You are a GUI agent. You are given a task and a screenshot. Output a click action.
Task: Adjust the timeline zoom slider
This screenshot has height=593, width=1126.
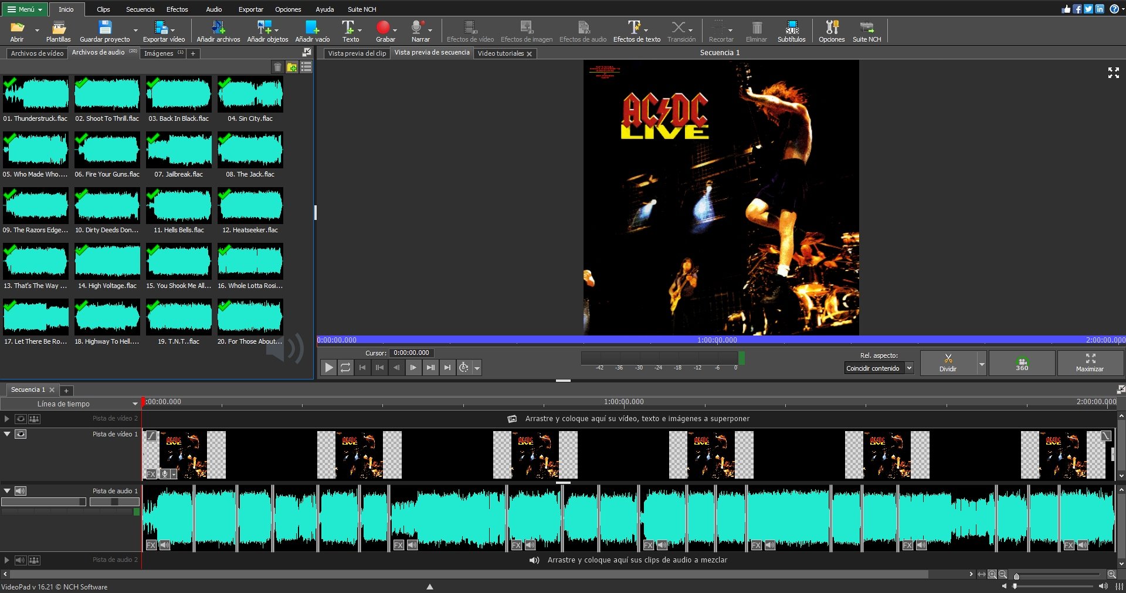click(1057, 576)
